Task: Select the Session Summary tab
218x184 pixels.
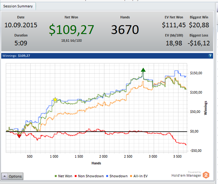Action: click(18, 6)
